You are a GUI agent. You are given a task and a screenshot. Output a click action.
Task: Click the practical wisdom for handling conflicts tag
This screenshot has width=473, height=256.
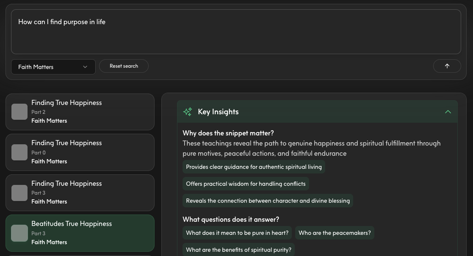(x=246, y=184)
